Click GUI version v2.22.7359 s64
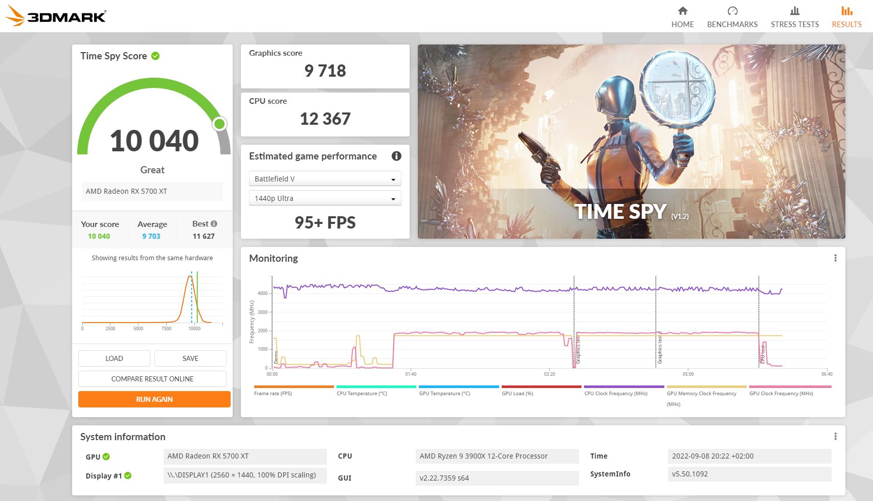The height and width of the screenshot is (501, 873). (497, 478)
